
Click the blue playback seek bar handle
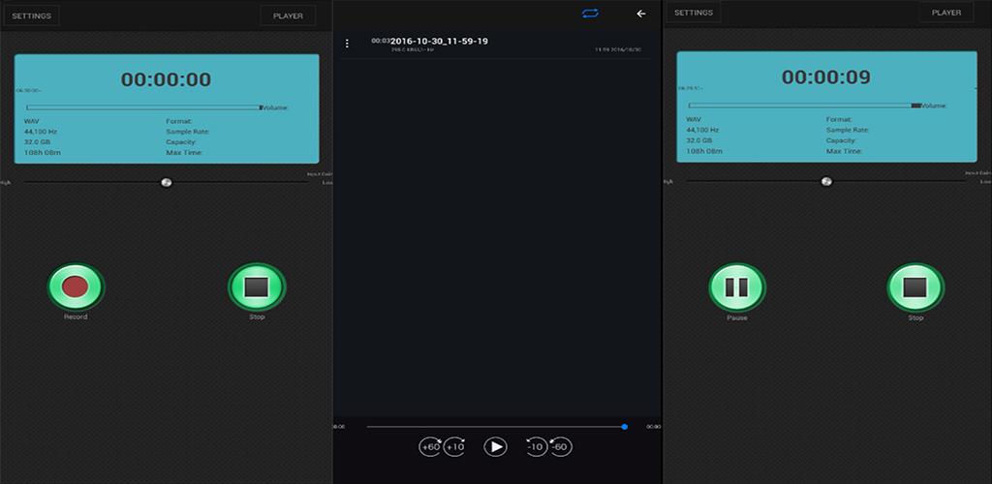click(x=625, y=426)
